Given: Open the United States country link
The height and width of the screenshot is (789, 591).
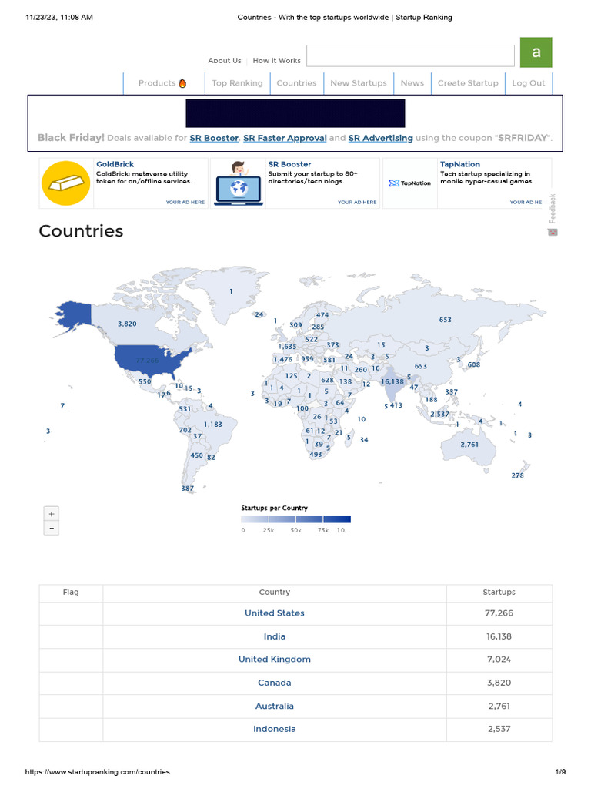Looking at the screenshot, I should pyautogui.click(x=275, y=613).
